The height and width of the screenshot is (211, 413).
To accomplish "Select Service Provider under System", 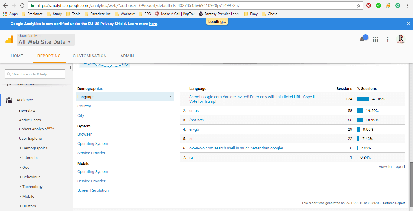I will (x=91, y=153).
